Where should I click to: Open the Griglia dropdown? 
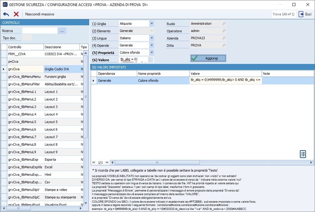point(152,24)
